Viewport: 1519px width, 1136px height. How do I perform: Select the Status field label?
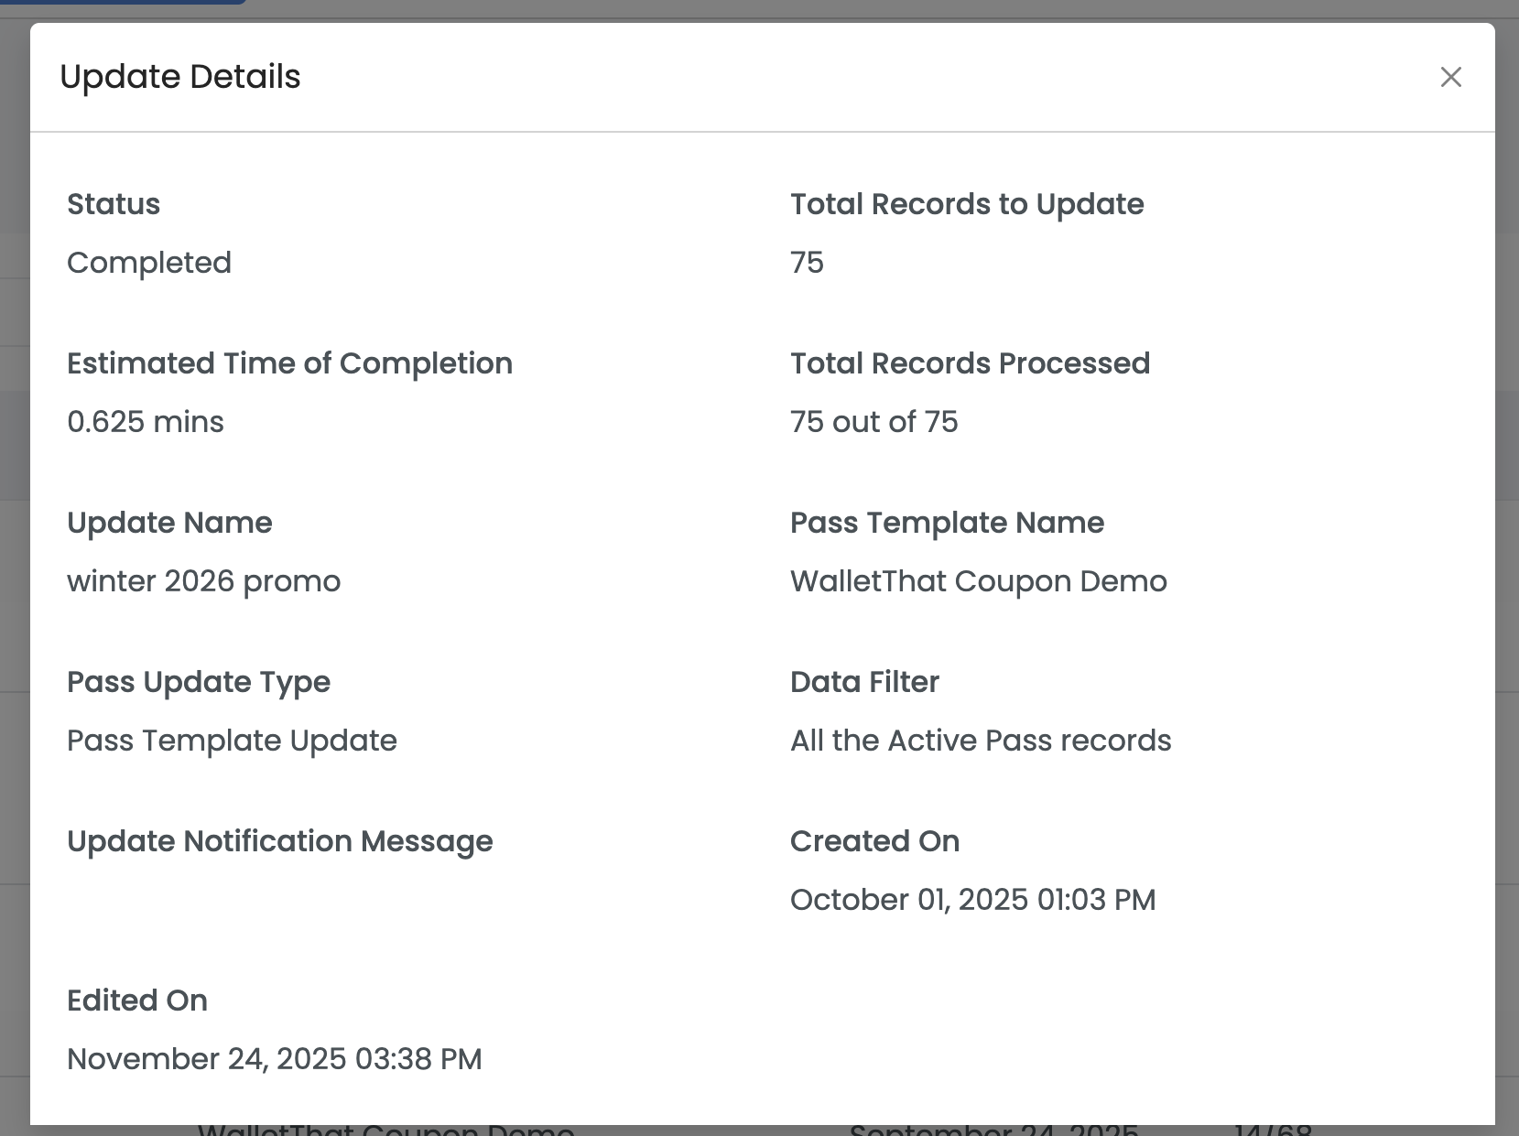[114, 204]
